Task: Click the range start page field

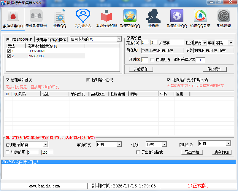Action: (145, 43)
